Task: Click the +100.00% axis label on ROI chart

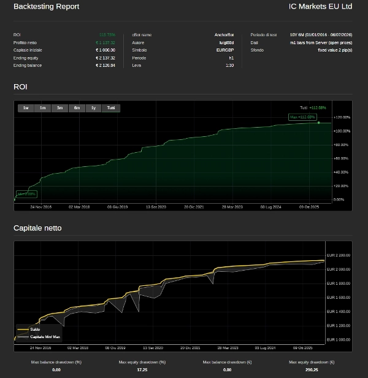Action: (342, 131)
